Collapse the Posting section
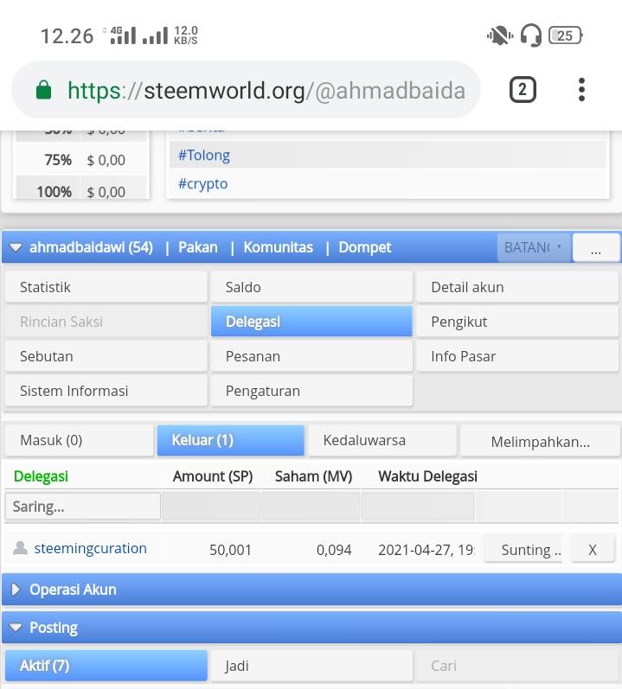The image size is (622, 689). click(x=16, y=628)
